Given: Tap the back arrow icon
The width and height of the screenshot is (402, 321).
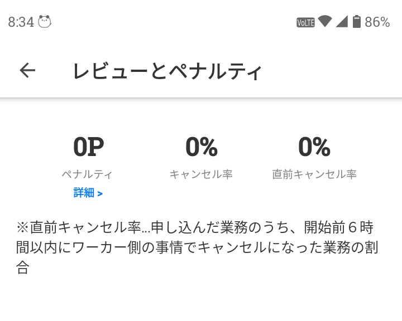Looking at the screenshot, I should (27, 70).
